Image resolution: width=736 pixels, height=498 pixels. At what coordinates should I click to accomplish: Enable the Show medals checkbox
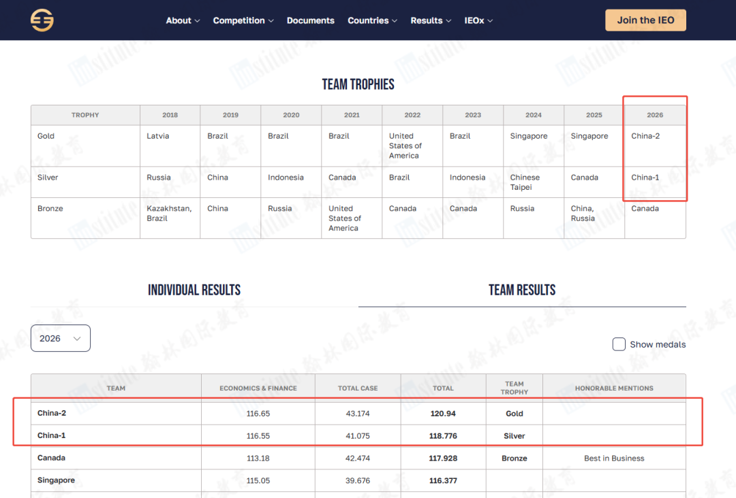click(619, 344)
